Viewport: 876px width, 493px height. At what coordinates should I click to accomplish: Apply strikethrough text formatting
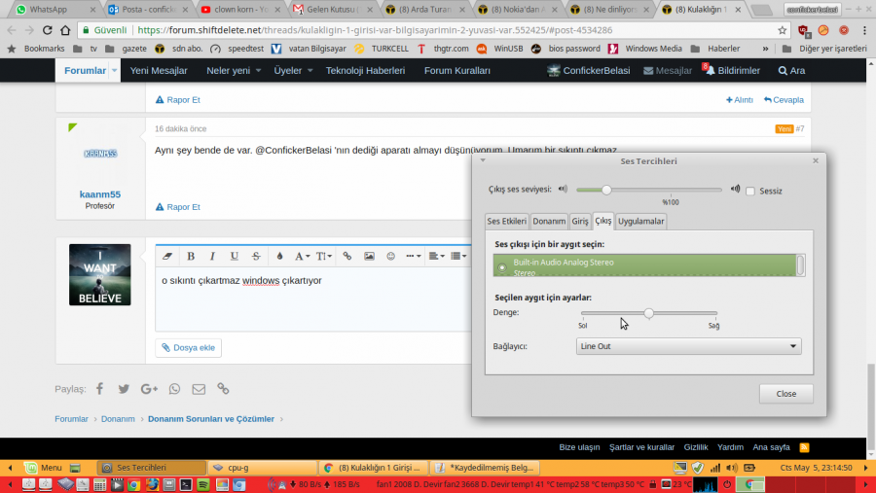[x=256, y=257]
